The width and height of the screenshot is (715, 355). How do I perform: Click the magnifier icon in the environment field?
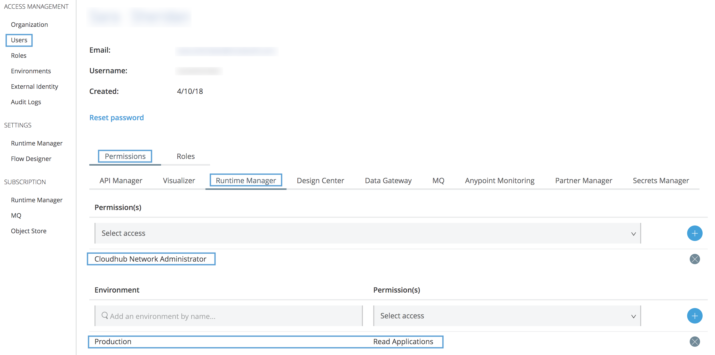pyautogui.click(x=104, y=316)
